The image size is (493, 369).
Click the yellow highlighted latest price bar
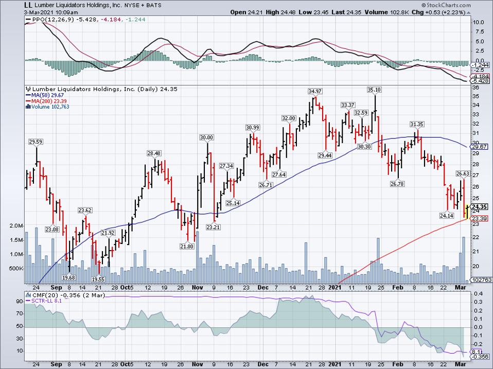click(467, 212)
